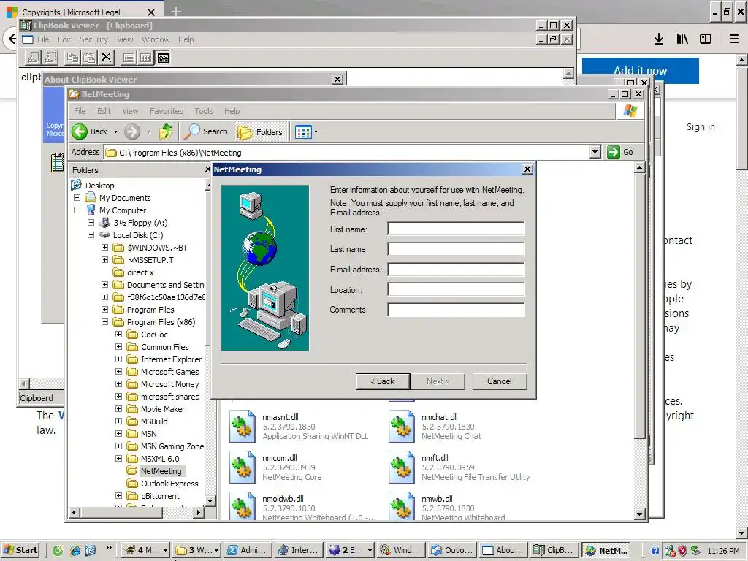Screen dimensions: 748x561
Task: Click ClipBook full page view icon
Action: tap(163, 58)
